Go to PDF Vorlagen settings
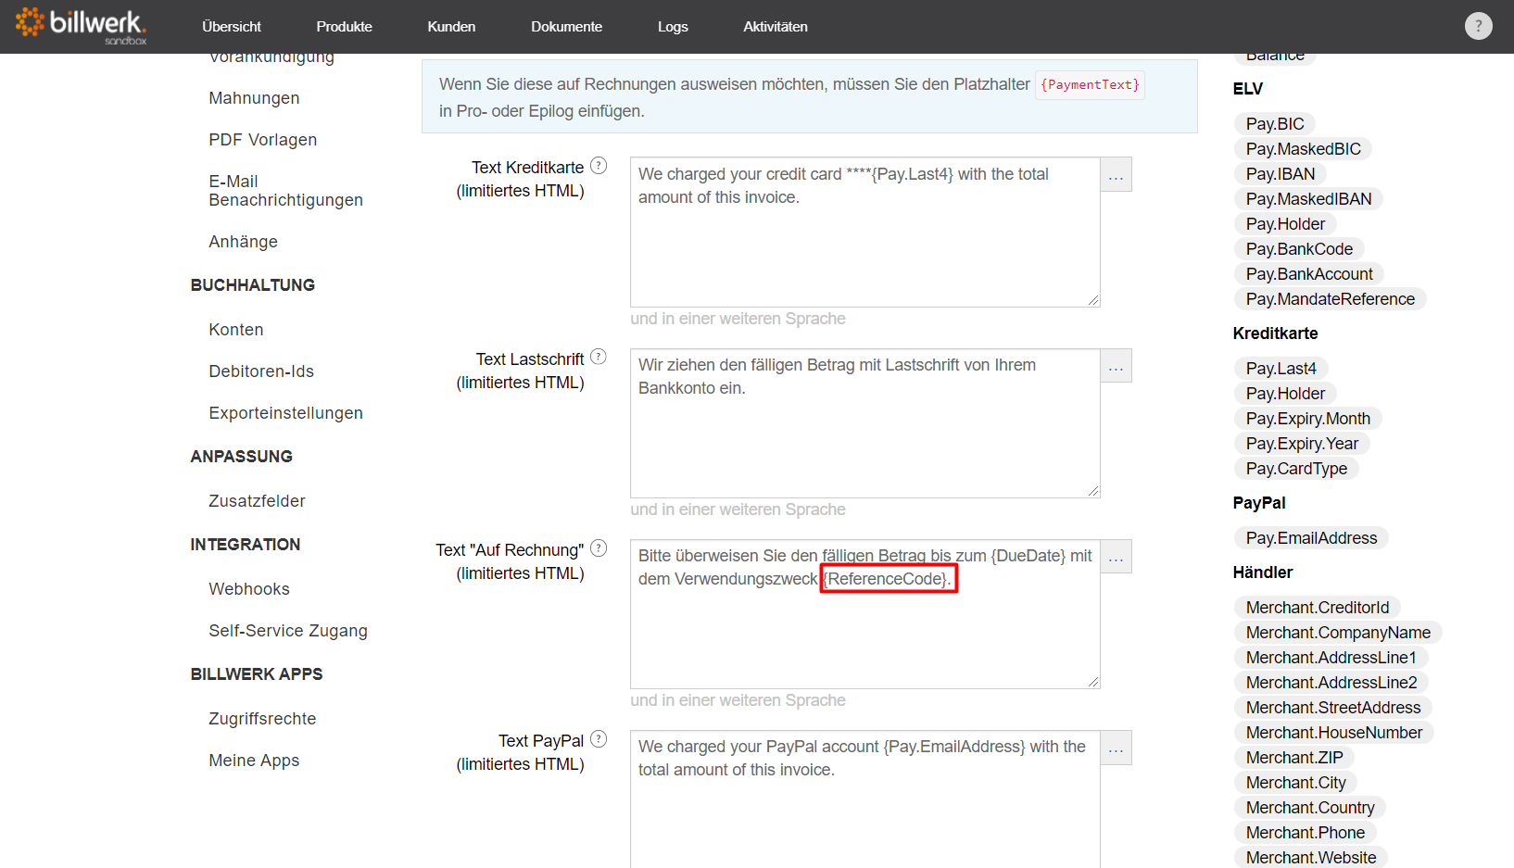Screen dimensions: 1514x868 pos(263,140)
